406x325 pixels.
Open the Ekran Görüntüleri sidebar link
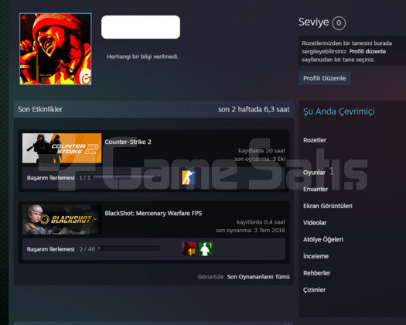[x=328, y=206]
